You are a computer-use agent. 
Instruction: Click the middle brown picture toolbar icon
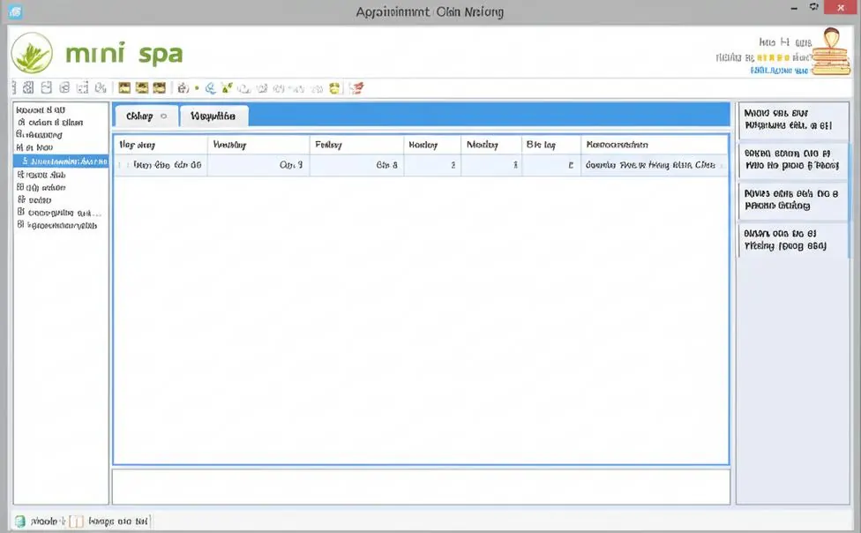[x=142, y=88]
